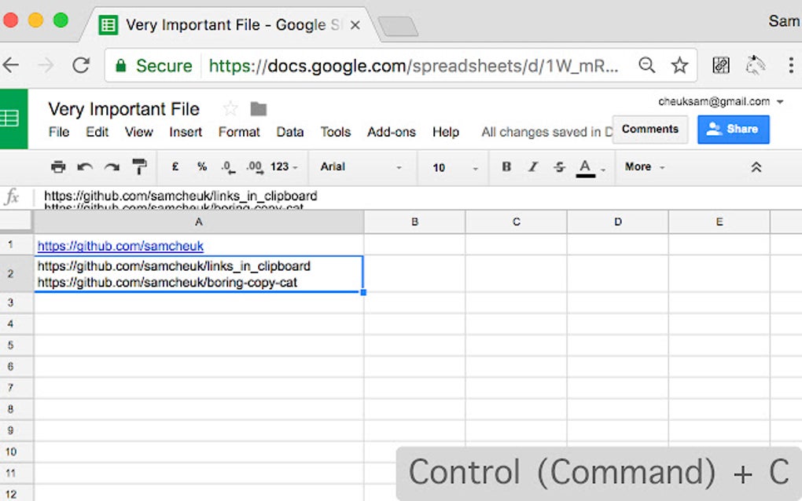Go to Sheets home via green icon

click(13, 119)
